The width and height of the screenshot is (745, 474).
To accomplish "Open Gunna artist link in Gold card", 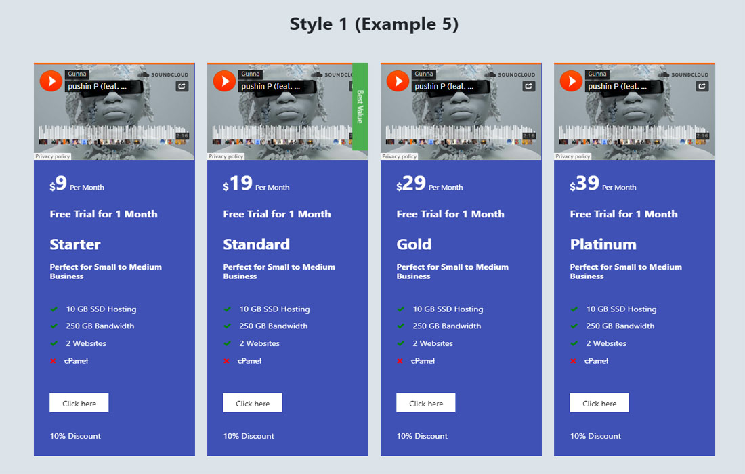I will tap(424, 74).
